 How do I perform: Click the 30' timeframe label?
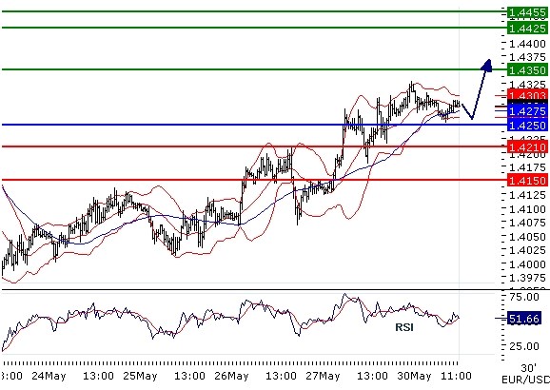point(529,368)
